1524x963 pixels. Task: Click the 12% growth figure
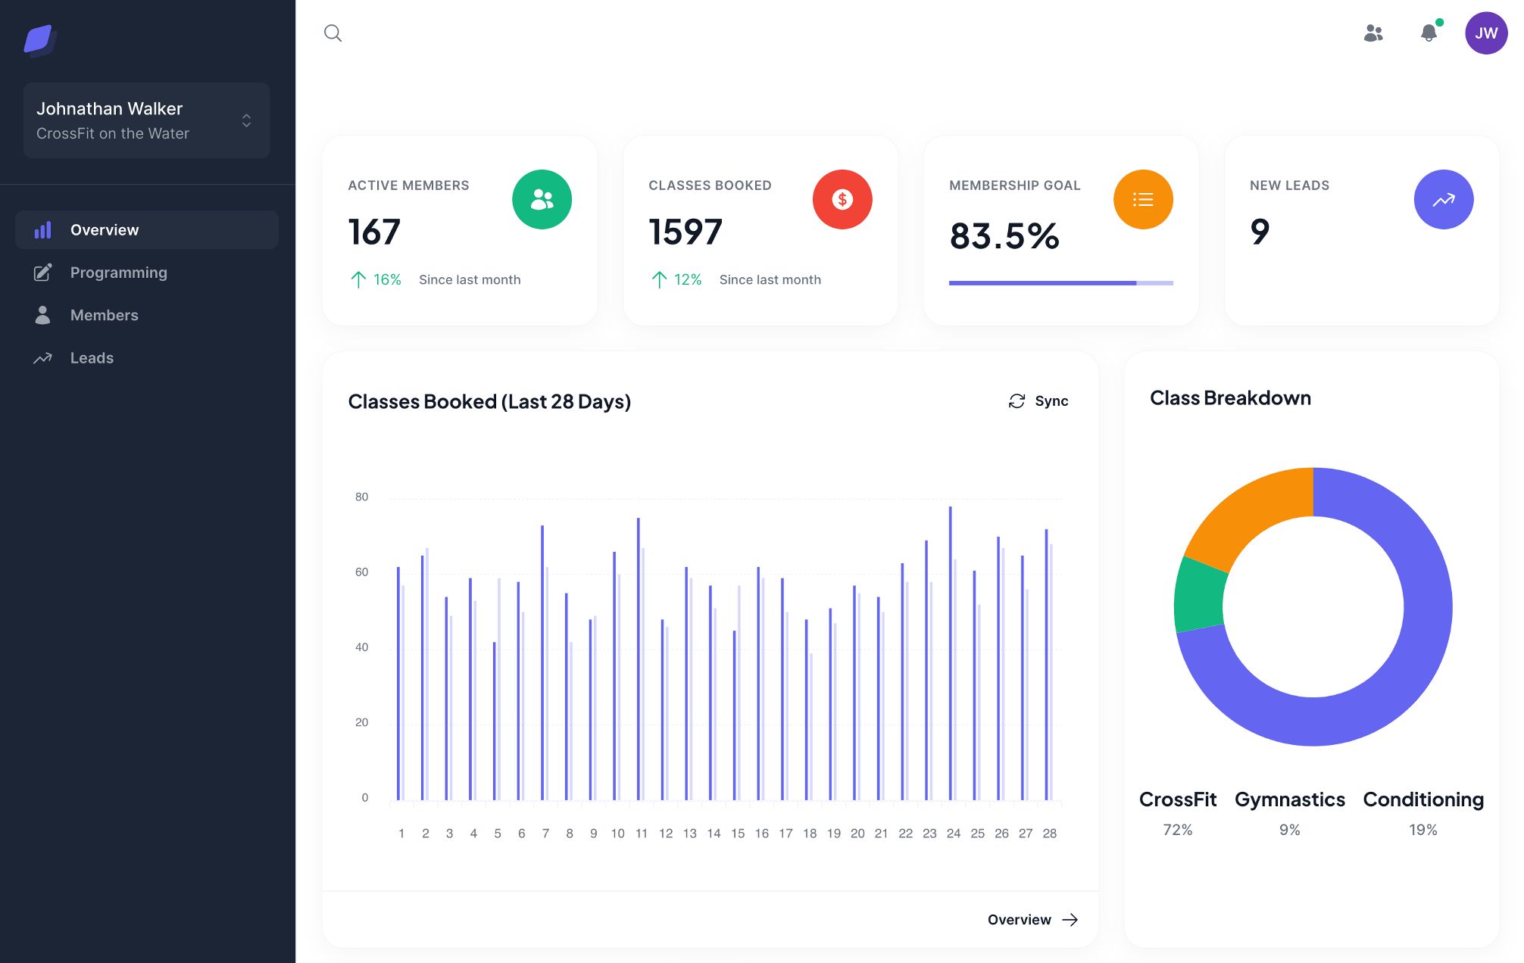688,280
